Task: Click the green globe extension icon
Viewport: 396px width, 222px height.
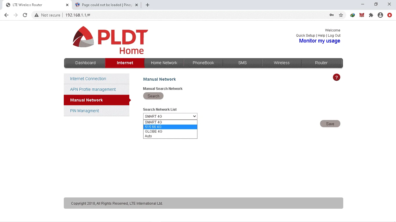Action: click(x=353, y=15)
